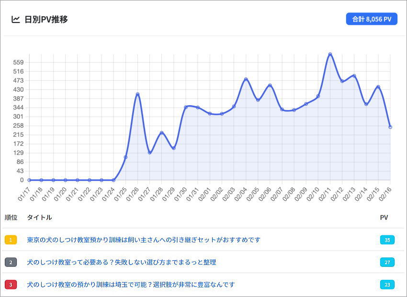Select the peak data point on 02/11
Viewport: 407px width, 297px height.
click(x=330, y=54)
